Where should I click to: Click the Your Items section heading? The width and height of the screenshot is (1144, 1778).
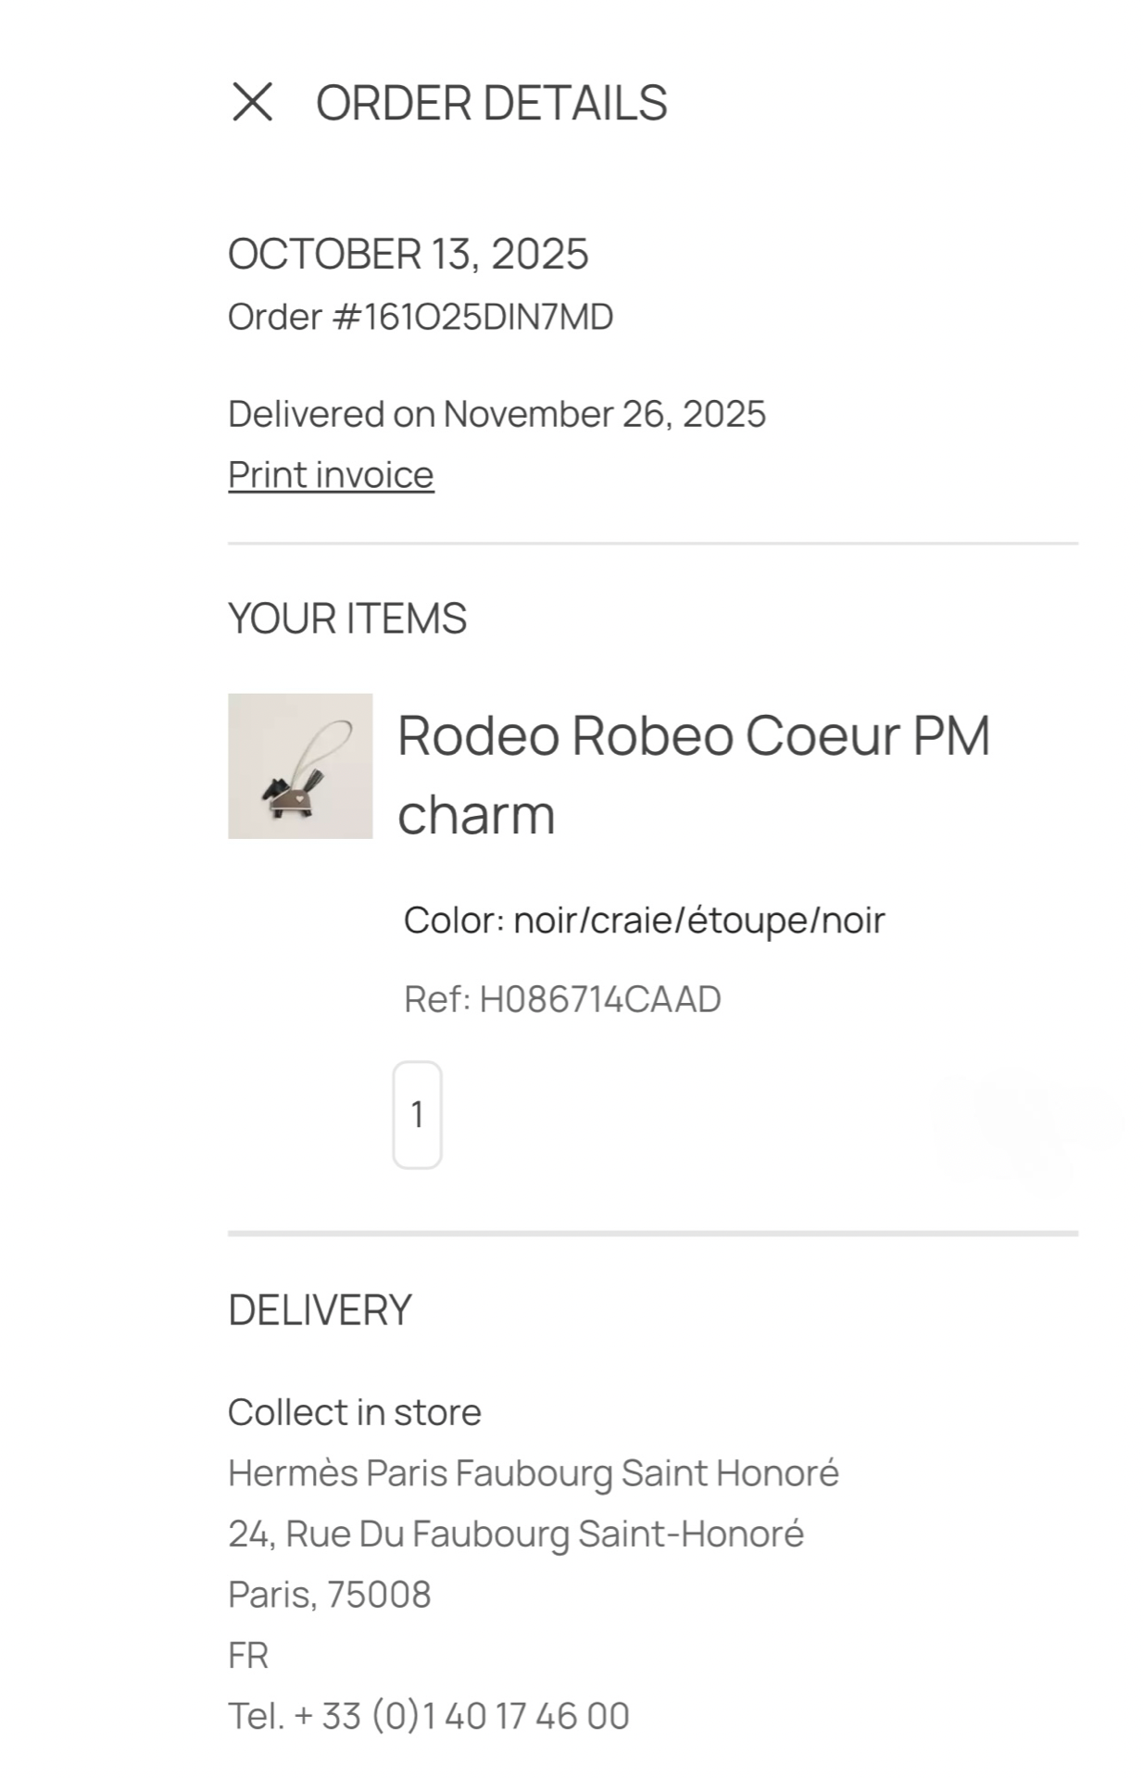tap(346, 619)
